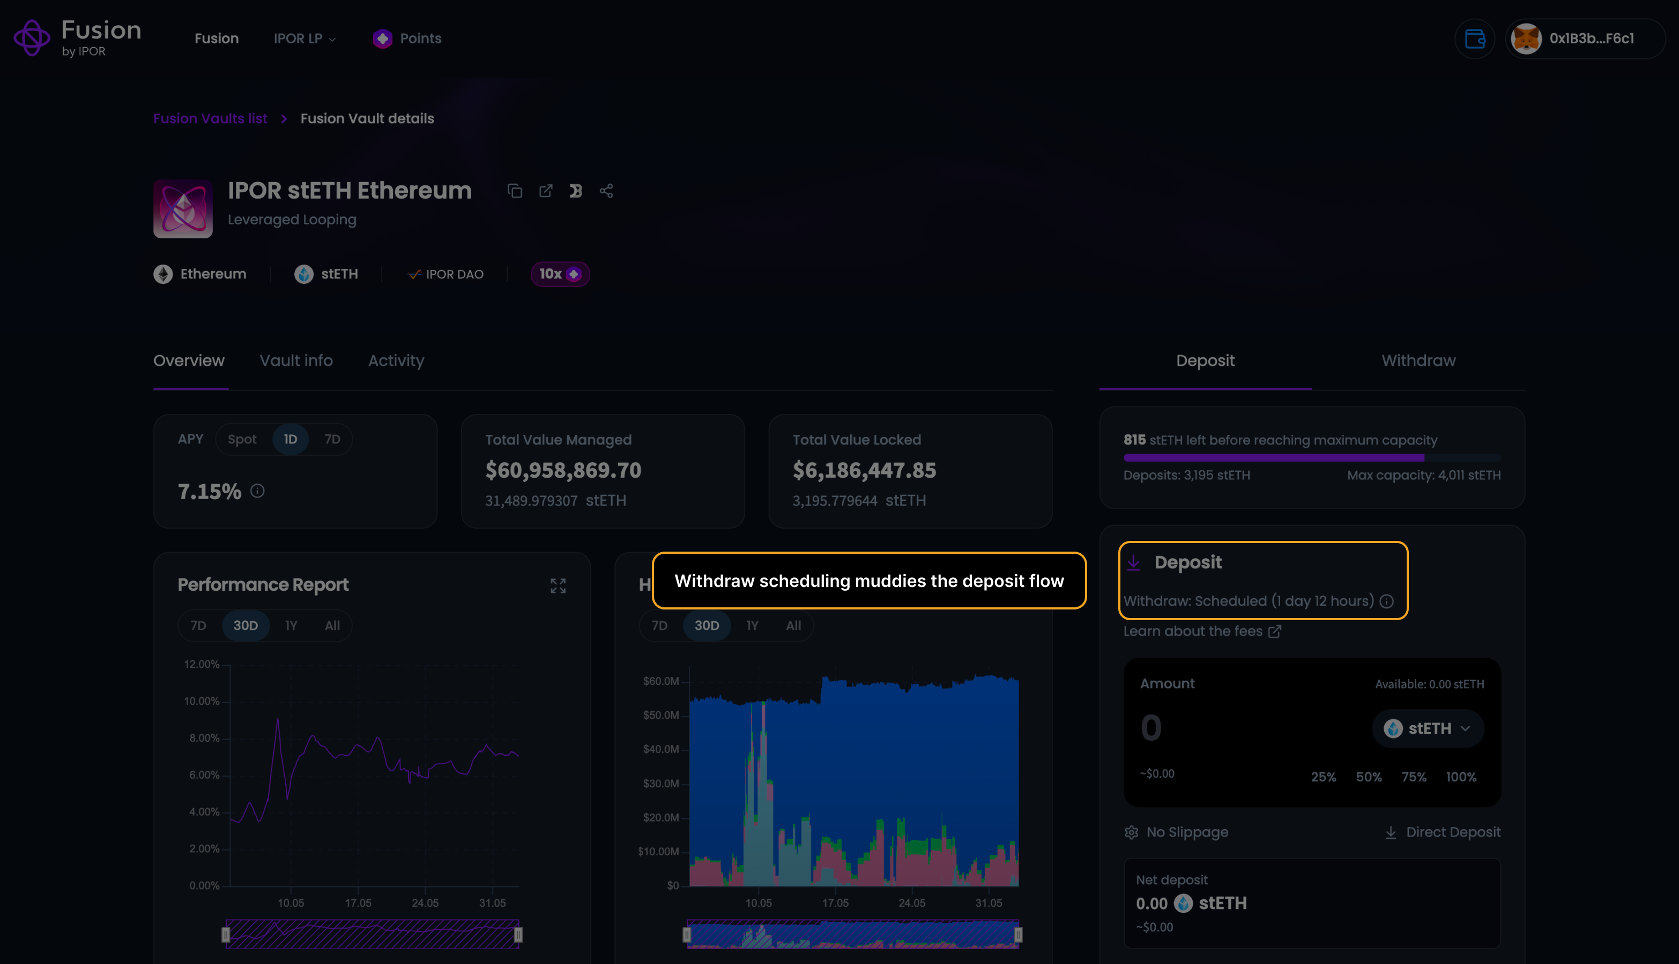Image resolution: width=1679 pixels, height=964 pixels.
Task: Share the vault via share icon
Action: click(606, 191)
